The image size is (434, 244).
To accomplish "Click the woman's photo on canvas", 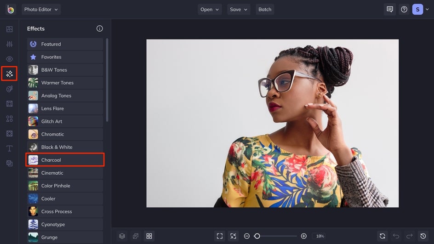I will coord(272,123).
